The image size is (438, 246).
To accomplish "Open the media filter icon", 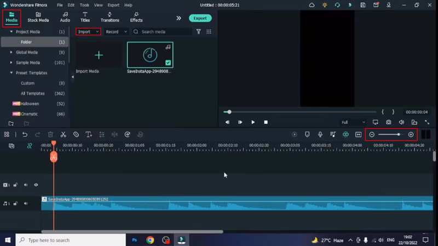I will coord(198,32).
